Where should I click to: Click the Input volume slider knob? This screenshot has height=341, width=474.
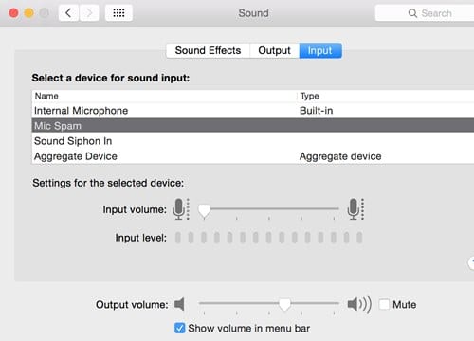tap(204, 210)
